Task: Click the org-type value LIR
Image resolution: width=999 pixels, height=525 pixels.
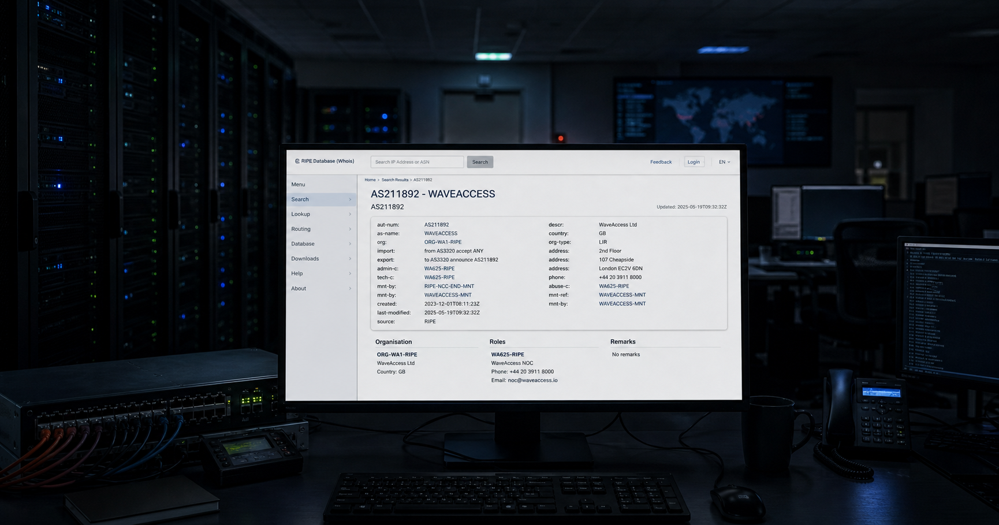Action: point(603,242)
